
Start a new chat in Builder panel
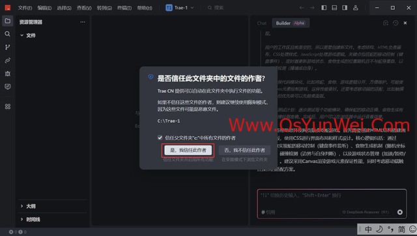386,23
